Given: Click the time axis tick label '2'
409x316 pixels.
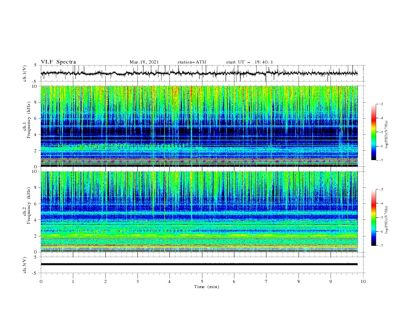Looking at the screenshot, I should point(105,281).
